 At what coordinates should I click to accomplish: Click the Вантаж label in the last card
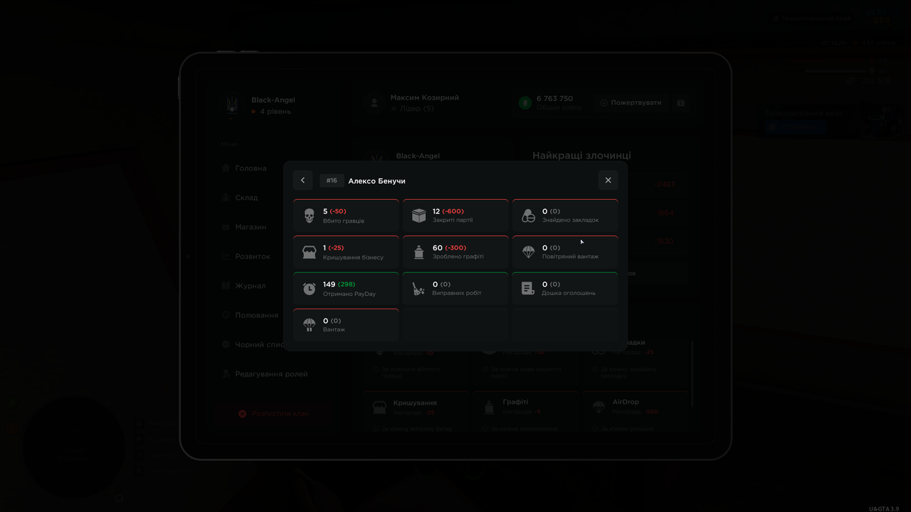334,329
